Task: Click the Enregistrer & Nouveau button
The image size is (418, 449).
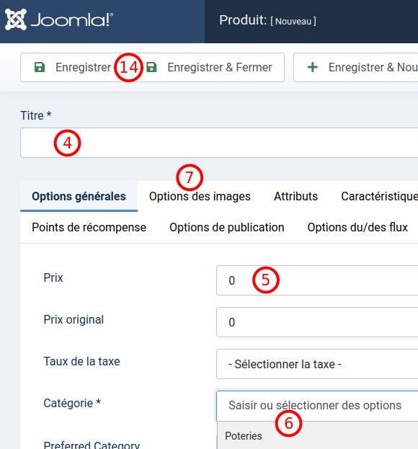Action: click(x=355, y=67)
